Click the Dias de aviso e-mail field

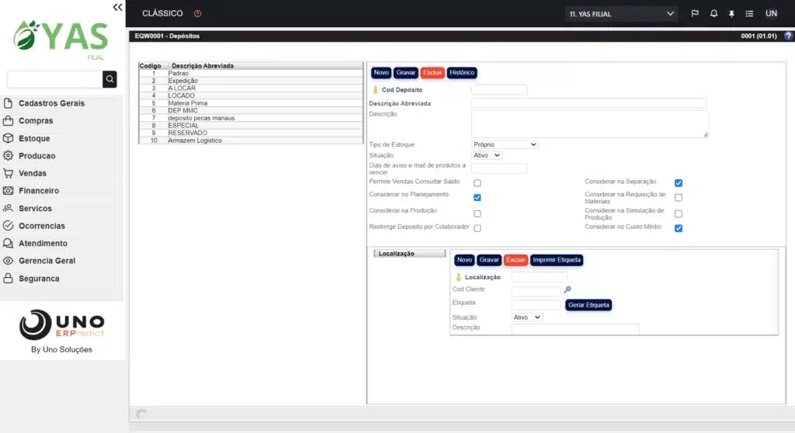(x=499, y=168)
